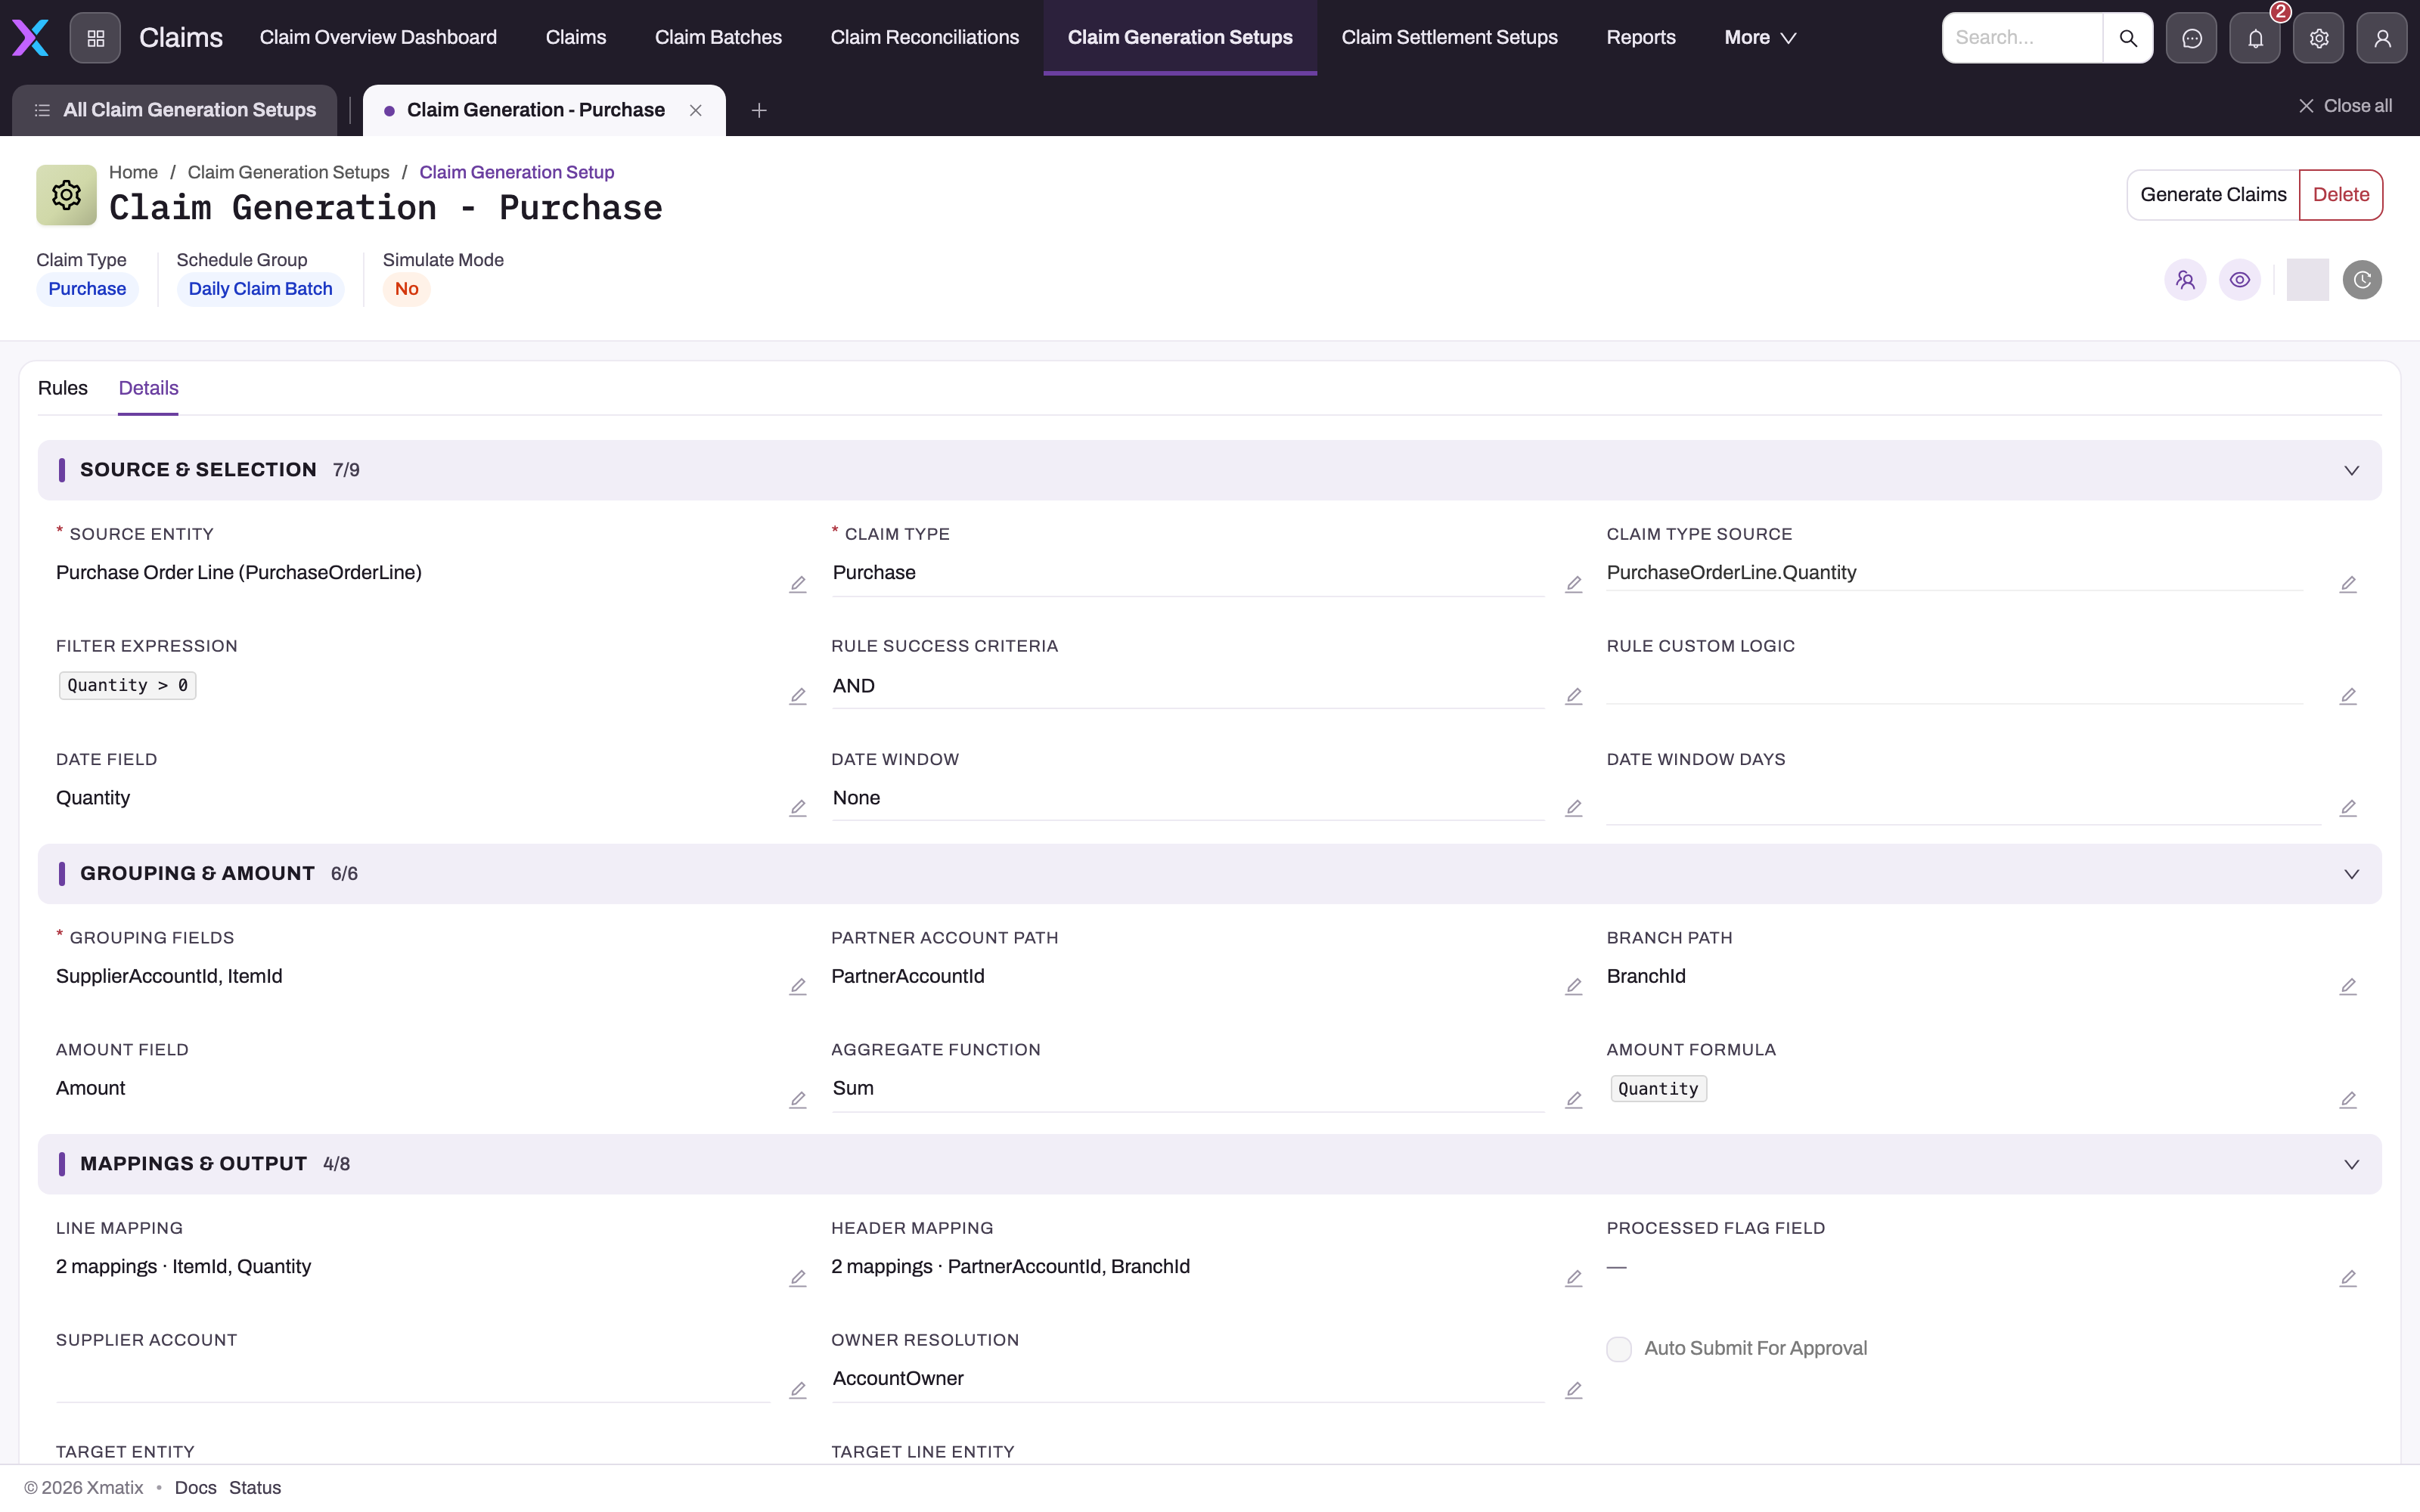Open the user profile icon
This screenshot has width=2420, height=1512.
[x=2382, y=38]
